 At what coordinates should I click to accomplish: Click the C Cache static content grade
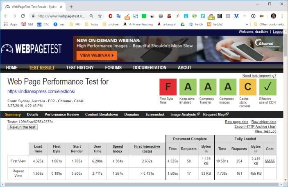click(248, 87)
